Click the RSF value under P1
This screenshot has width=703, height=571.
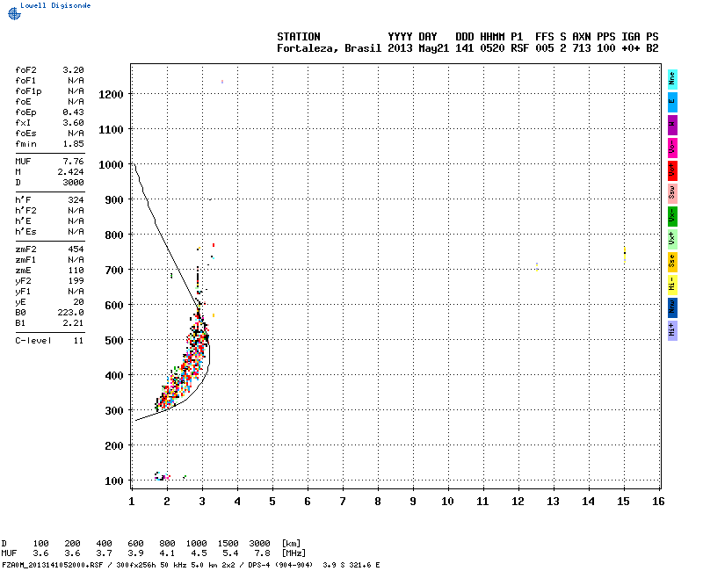click(x=519, y=48)
